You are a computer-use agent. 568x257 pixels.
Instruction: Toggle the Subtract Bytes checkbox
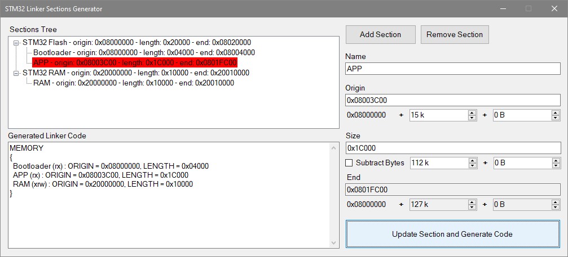pos(349,163)
